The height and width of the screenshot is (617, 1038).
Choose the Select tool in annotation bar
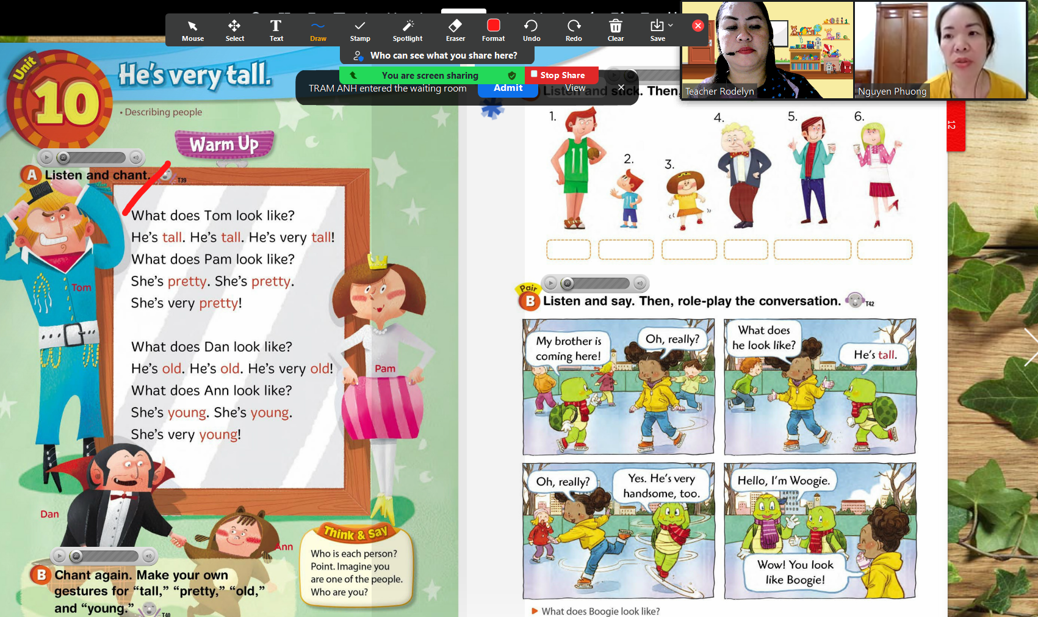(234, 31)
